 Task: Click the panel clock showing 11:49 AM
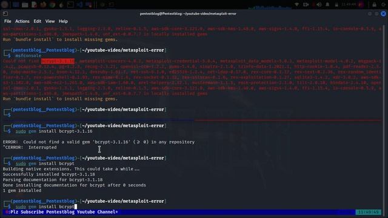coord(349,4)
